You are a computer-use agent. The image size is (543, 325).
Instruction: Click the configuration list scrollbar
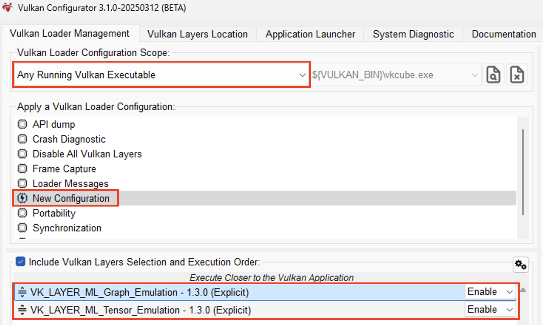pyautogui.click(x=523, y=172)
